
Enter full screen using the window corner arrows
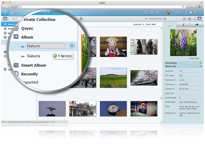(x=201, y=3)
